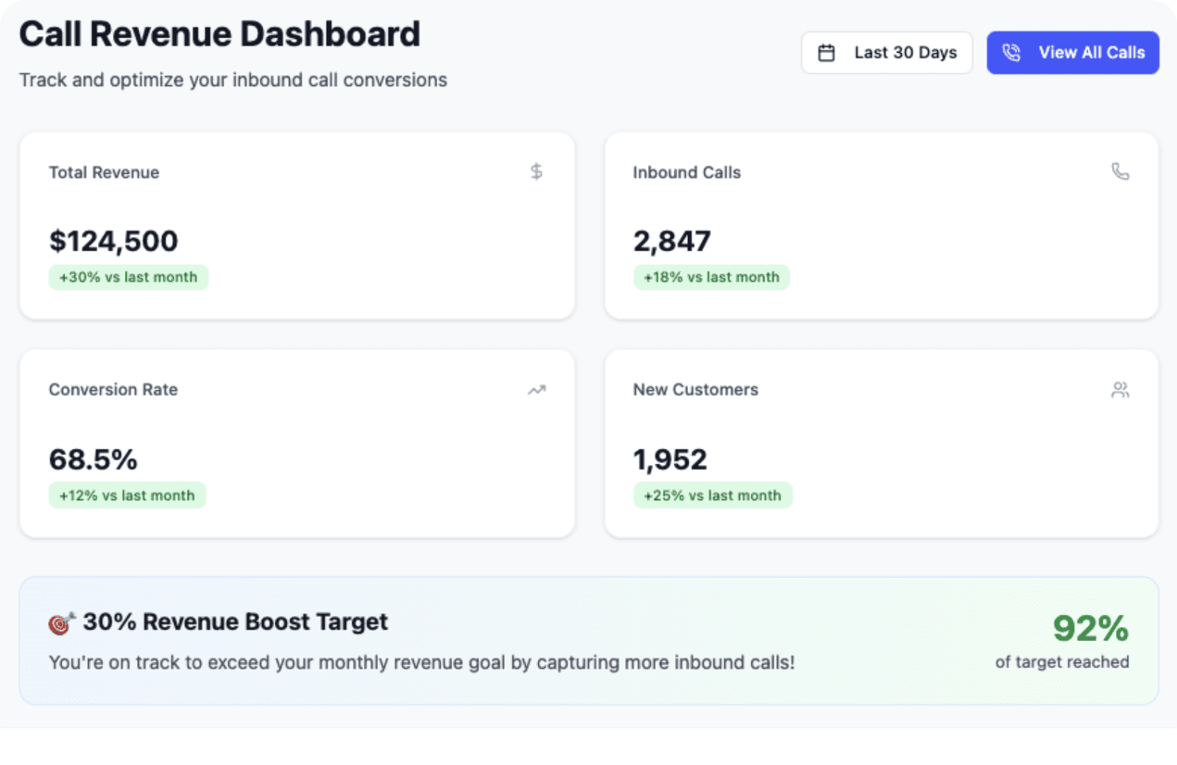The height and width of the screenshot is (765, 1177).
Task: Select the trending chart icon on Conversion Rate card
Action: (536, 390)
